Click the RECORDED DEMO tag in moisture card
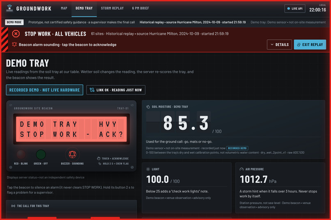The image size is (331, 220). pyautogui.click(x=237, y=148)
